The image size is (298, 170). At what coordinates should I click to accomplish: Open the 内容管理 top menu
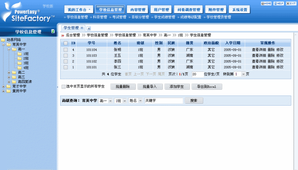[x=125, y=10]
